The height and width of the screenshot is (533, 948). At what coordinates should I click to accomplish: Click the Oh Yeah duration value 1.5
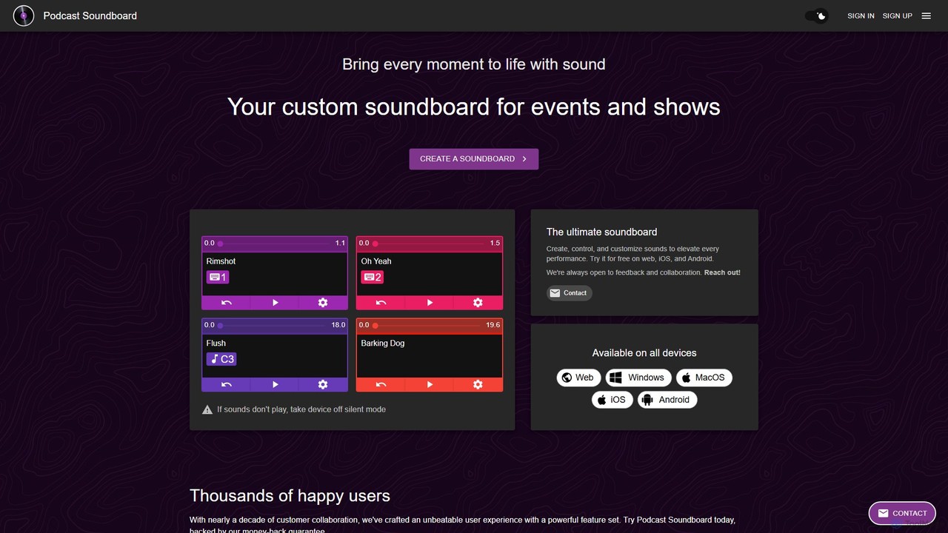[495, 243]
